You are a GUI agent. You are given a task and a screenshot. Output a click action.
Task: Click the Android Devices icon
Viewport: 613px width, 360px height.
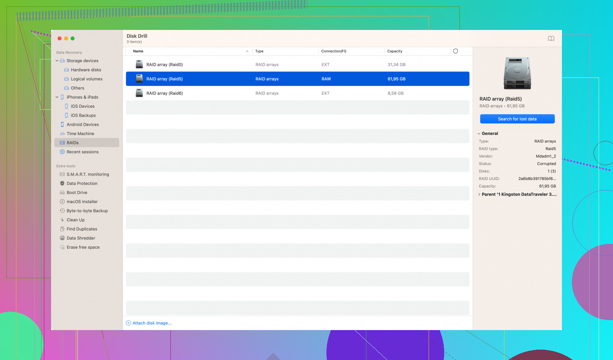(62, 125)
